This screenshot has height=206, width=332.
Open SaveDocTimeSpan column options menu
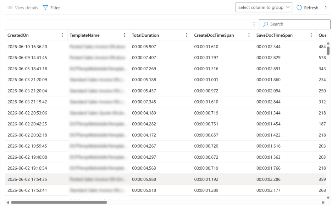[311, 35]
